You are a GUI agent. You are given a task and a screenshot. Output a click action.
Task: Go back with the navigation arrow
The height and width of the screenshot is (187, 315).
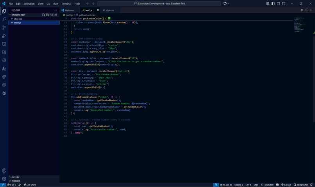pos(88,4)
